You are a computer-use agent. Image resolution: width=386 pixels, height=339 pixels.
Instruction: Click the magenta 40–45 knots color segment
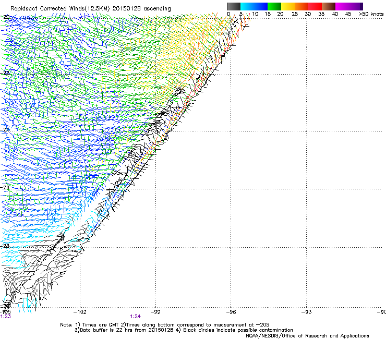pos(342,6)
